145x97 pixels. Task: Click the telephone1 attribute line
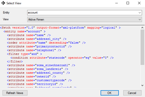34,50
